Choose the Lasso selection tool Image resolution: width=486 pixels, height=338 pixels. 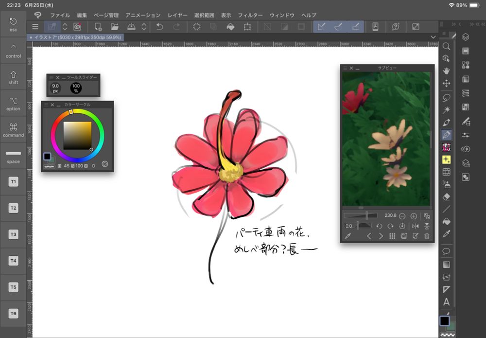[x=446, y=97]
